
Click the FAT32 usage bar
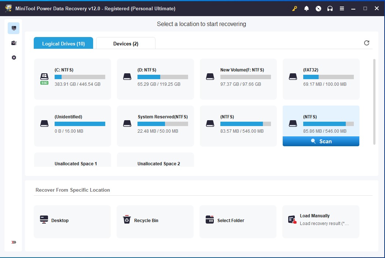point(329,77)
